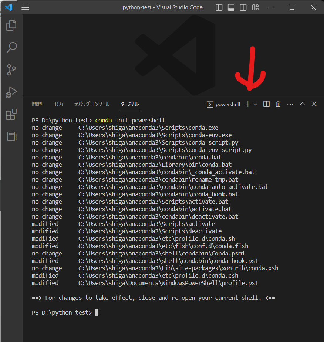Close the terminal panel with the X button
324x342 pixels.
click(x=314, y=104)
